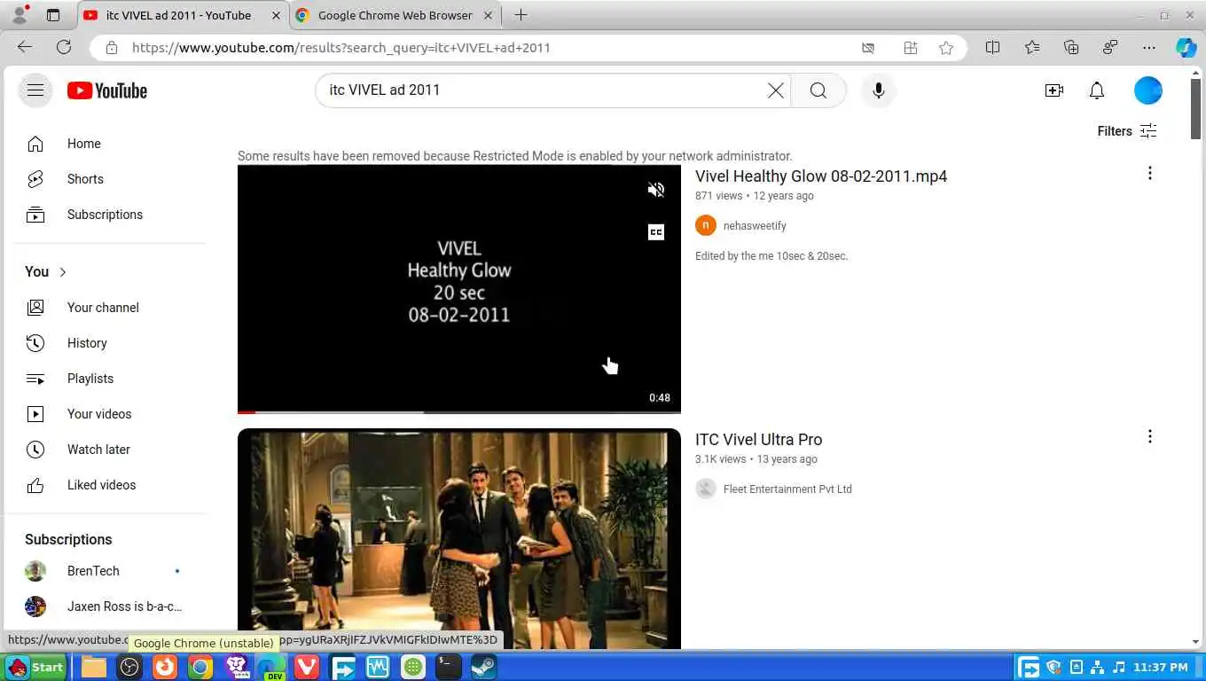The height and width of the screenshot is (681, 1206).
Task: Open the Create video icon
Action: pyautogui.click(x=1053, y=90)
